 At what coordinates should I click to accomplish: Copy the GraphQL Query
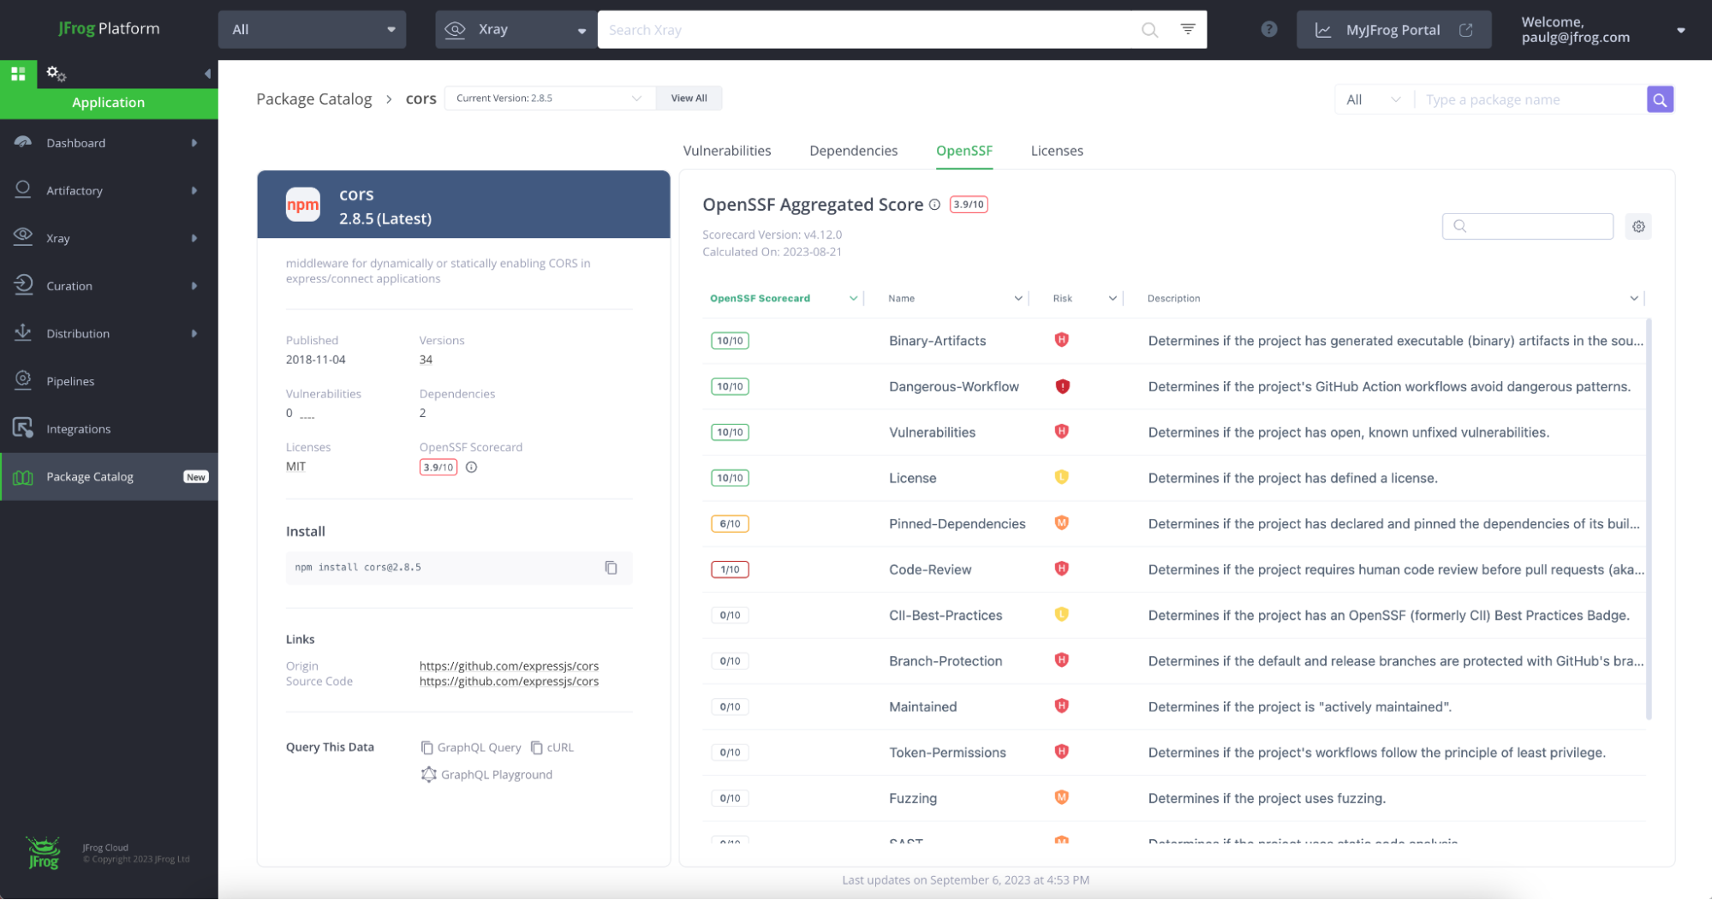coord(471,748)
